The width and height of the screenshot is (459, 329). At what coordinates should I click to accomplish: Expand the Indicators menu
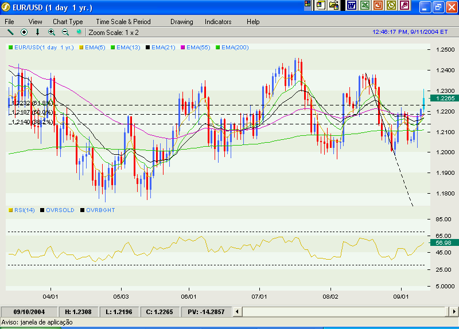(x=218, y=21)
